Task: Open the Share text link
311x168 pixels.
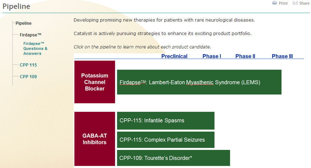Action: click(x=304, y=3)
